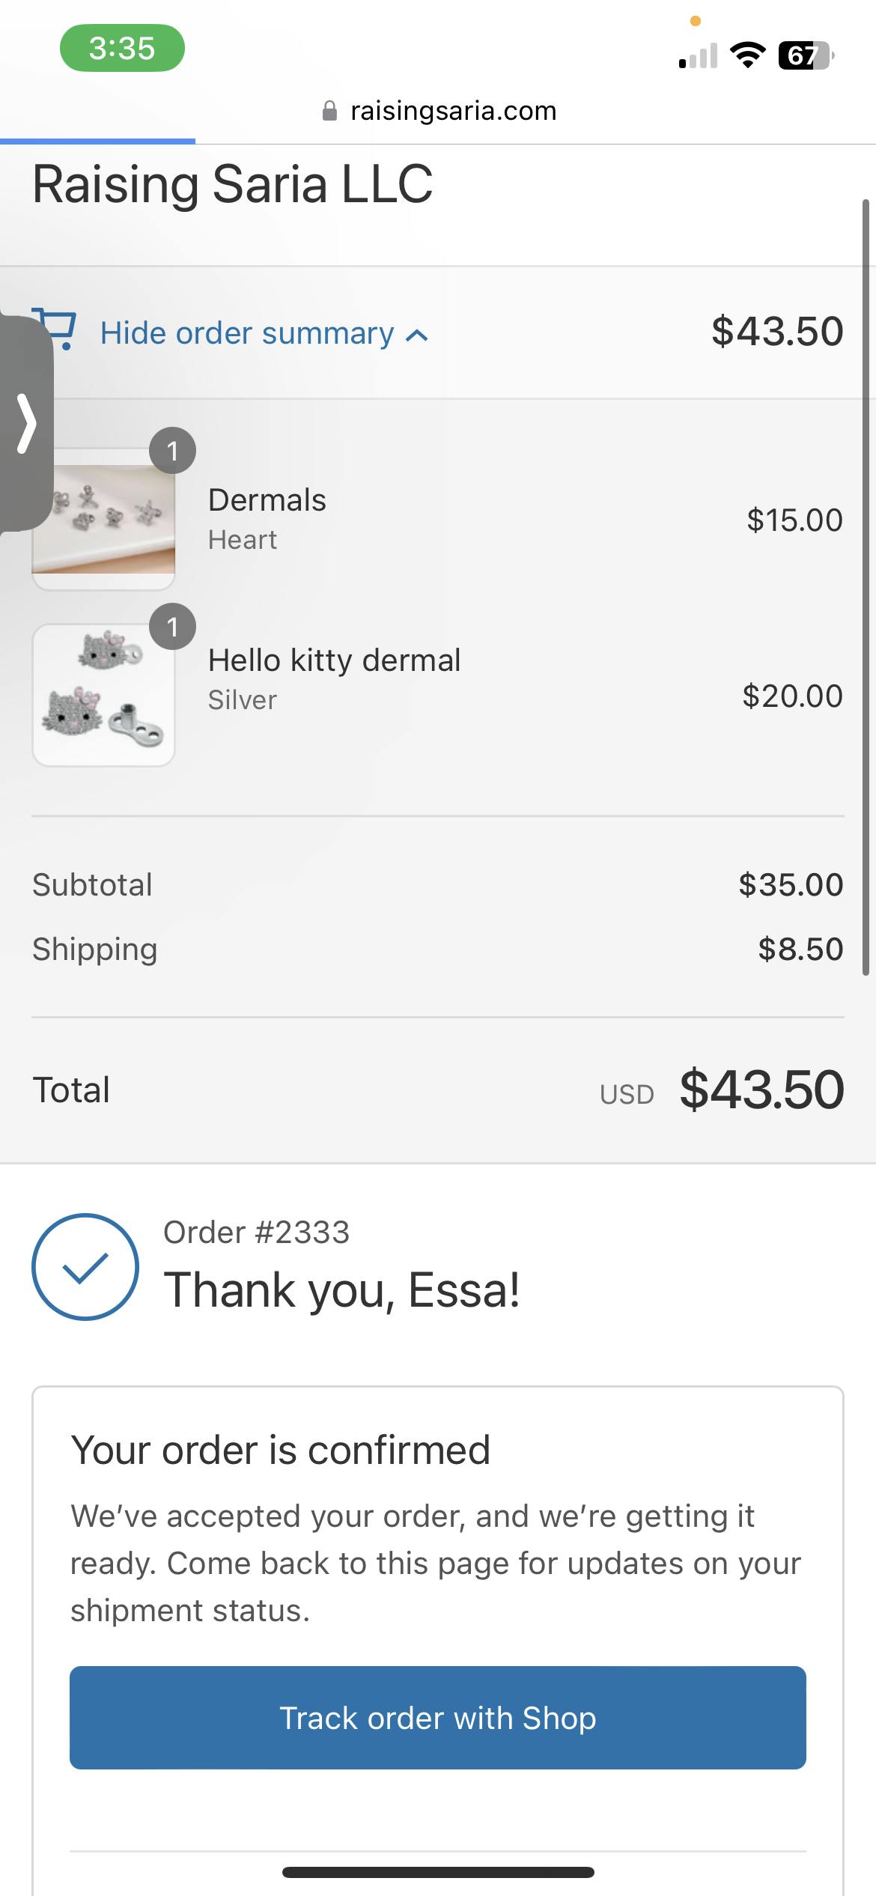Tap the padlock icon in address bar

pyautogui.click(x=329, y=111)
